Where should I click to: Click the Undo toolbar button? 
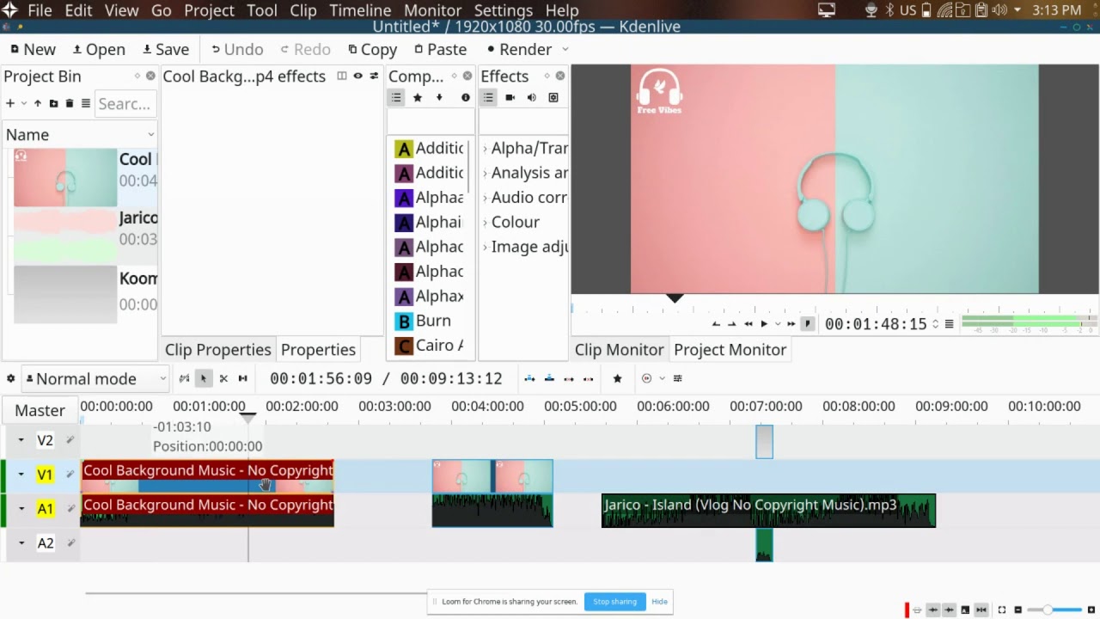pos(237,49)
